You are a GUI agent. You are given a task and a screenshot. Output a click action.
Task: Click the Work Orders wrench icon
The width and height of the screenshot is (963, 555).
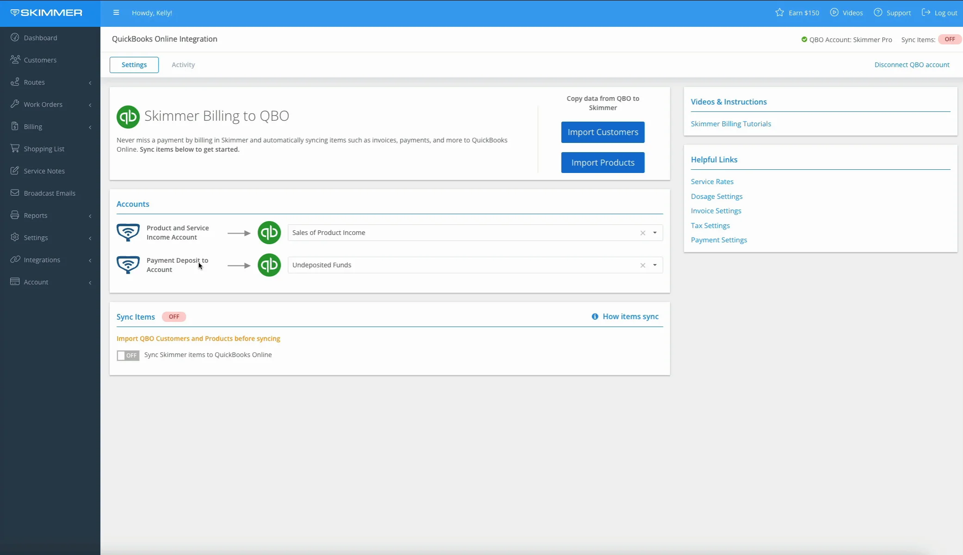pyautogui.click(x=15, y=104)
